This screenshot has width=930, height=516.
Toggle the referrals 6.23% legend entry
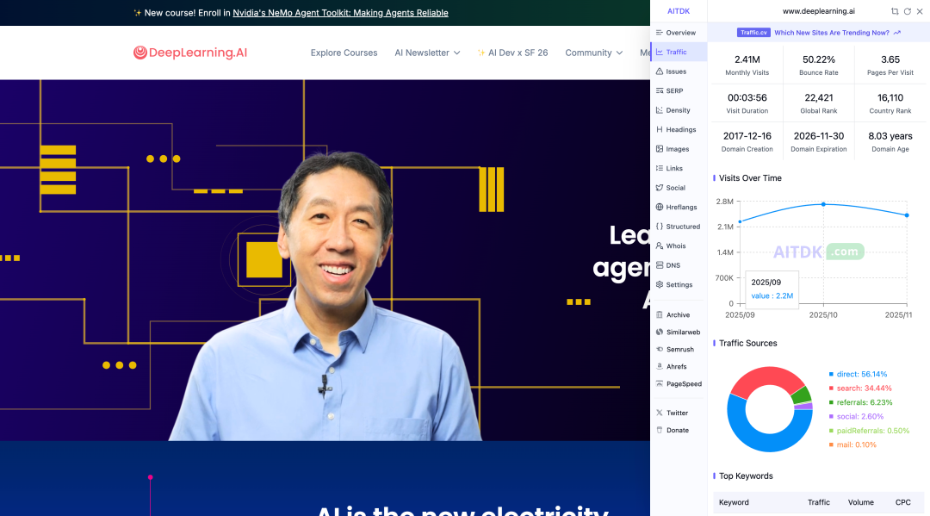click(x=860, y=402)
